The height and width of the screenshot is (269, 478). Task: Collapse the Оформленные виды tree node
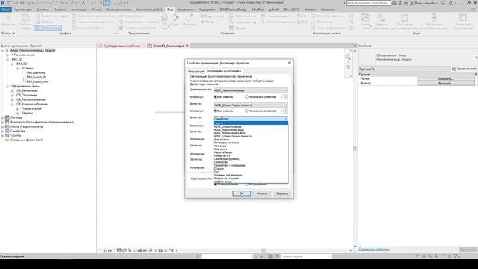point(7,87)
